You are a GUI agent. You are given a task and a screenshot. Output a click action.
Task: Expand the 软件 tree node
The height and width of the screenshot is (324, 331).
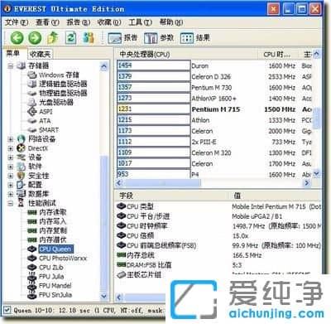(x=11, y=167)
